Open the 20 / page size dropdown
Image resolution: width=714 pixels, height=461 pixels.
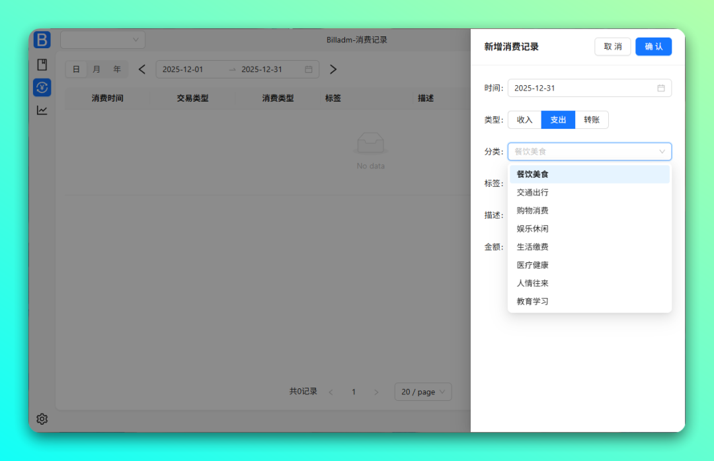(x=423, y=392)
